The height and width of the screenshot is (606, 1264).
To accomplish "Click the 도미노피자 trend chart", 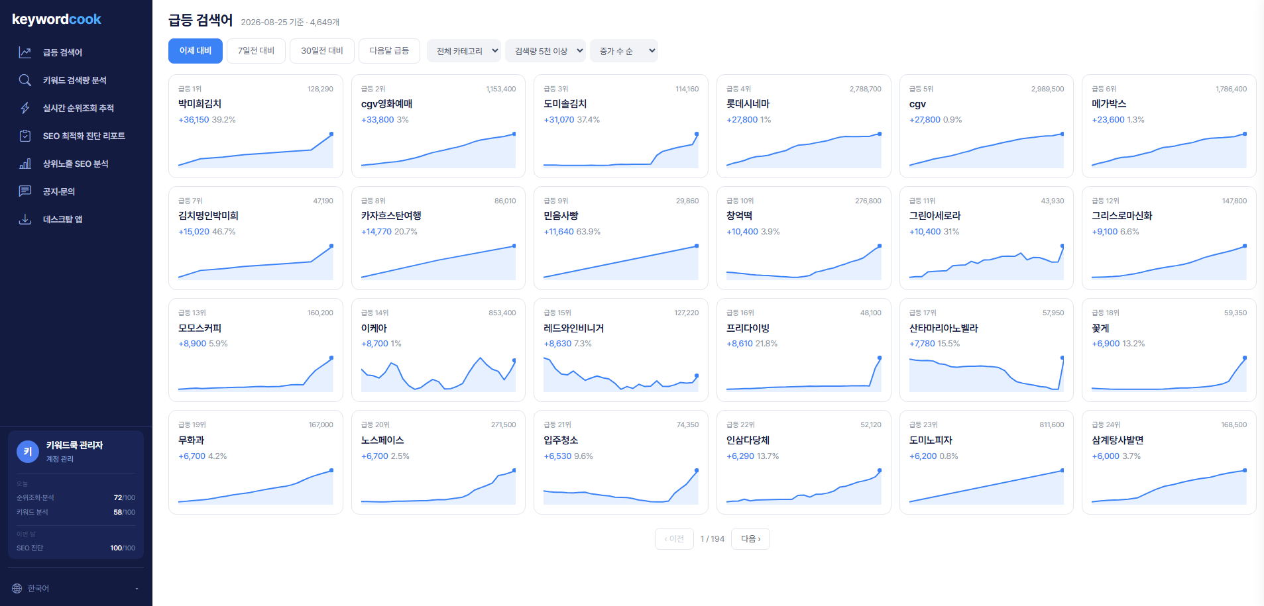I will click(986, 486).
